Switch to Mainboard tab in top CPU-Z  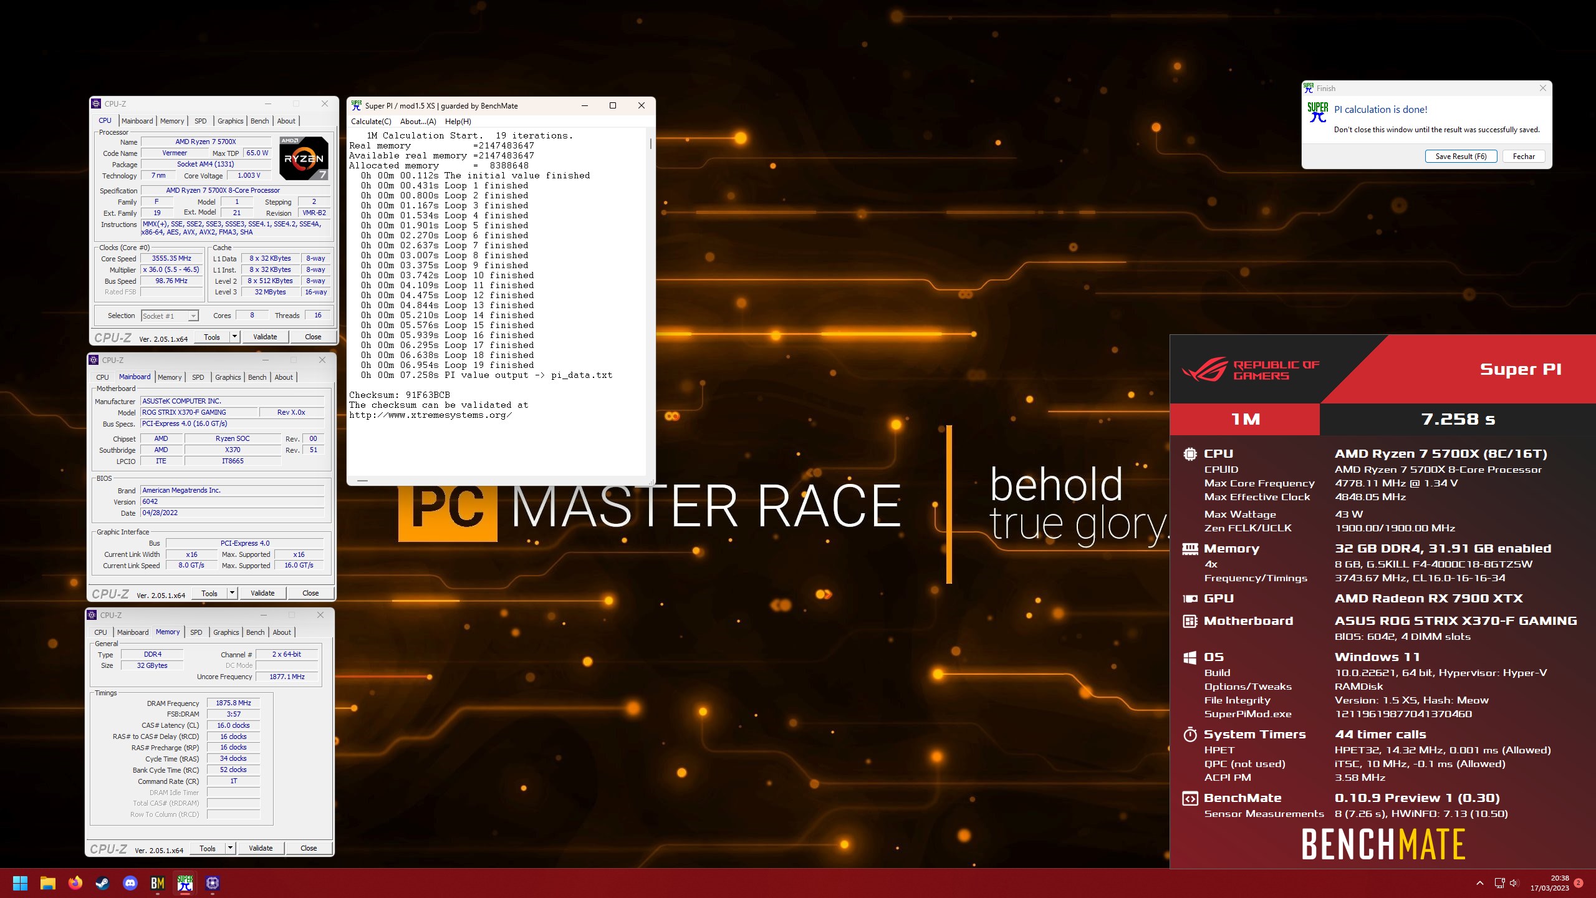pos(137,121)
